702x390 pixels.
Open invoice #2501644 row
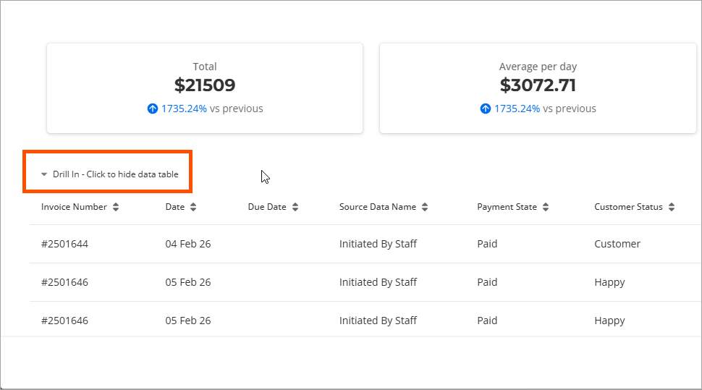tap(64, 244)
